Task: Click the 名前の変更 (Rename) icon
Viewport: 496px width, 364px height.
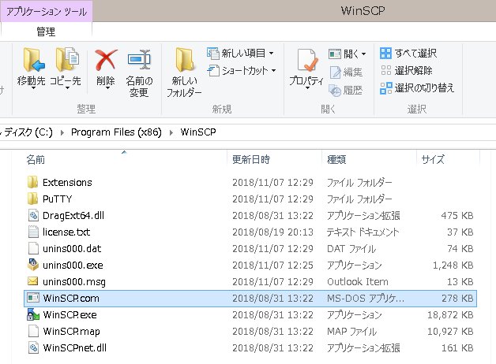Action: pos(139,59)
